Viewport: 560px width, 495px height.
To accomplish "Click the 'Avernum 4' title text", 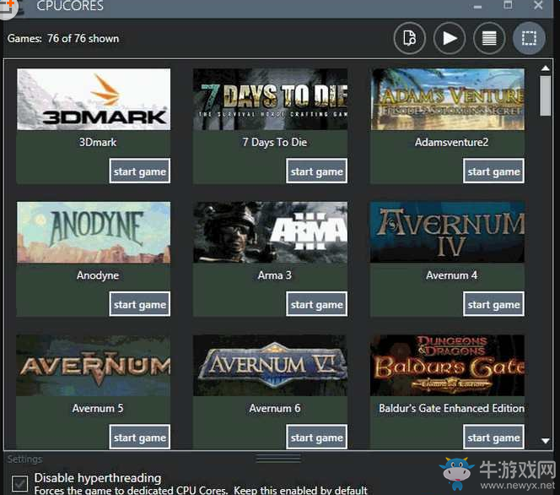I will (451, 275).
